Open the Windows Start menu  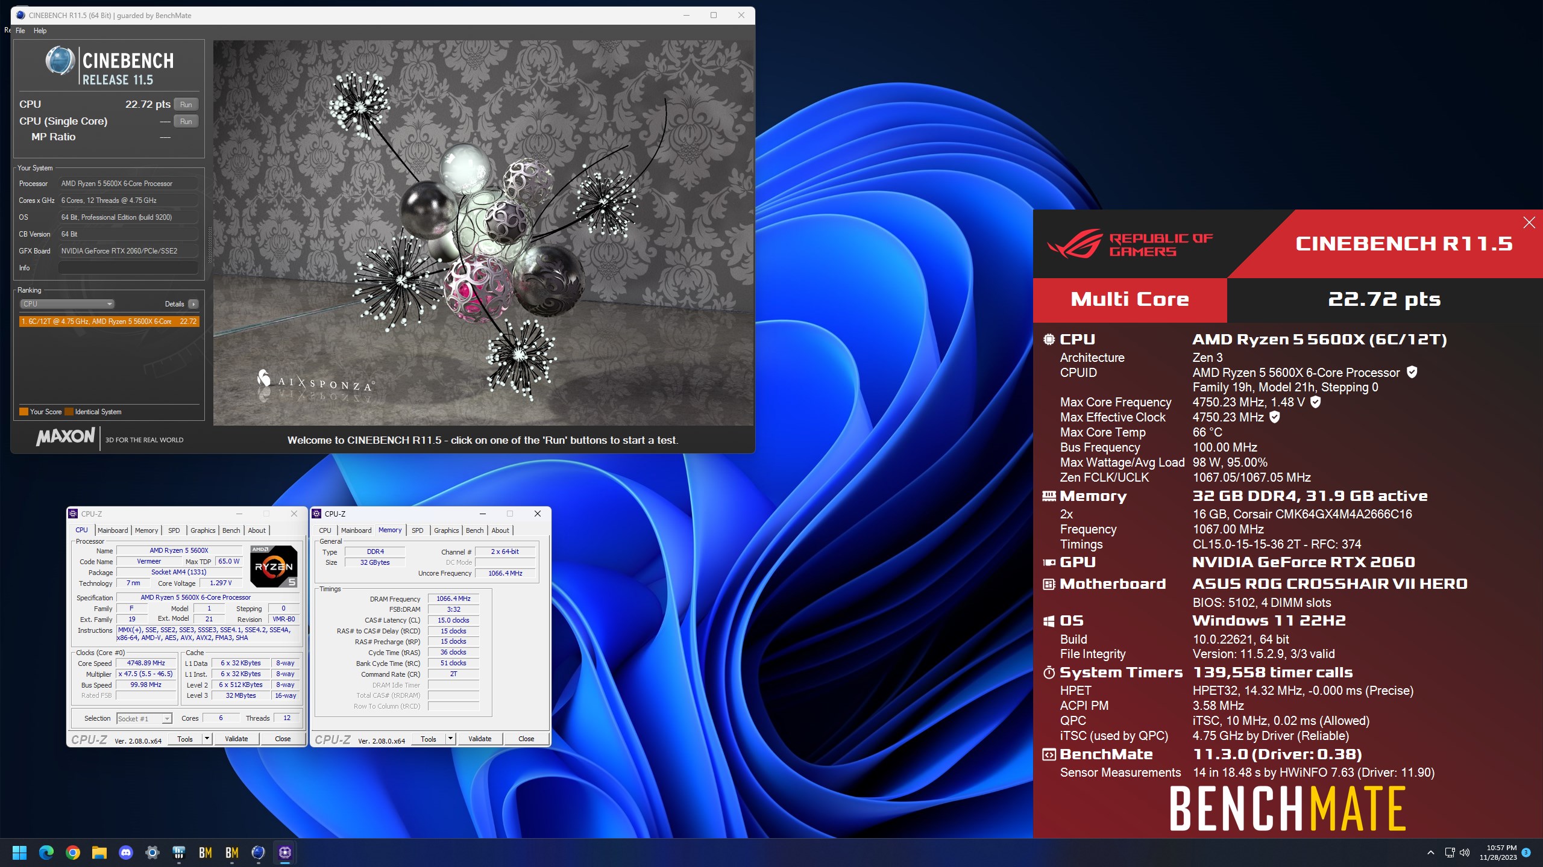(x=19, y=853)
